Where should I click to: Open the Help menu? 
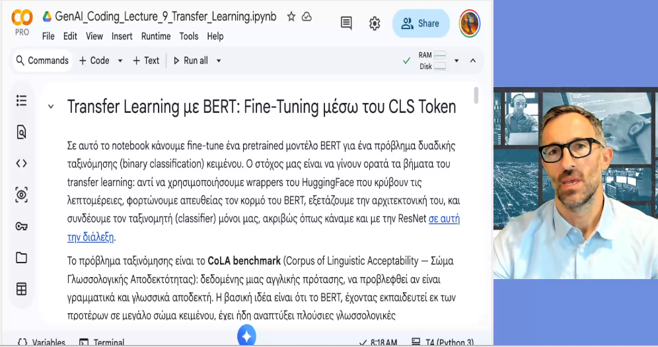[x=215, y=36]
